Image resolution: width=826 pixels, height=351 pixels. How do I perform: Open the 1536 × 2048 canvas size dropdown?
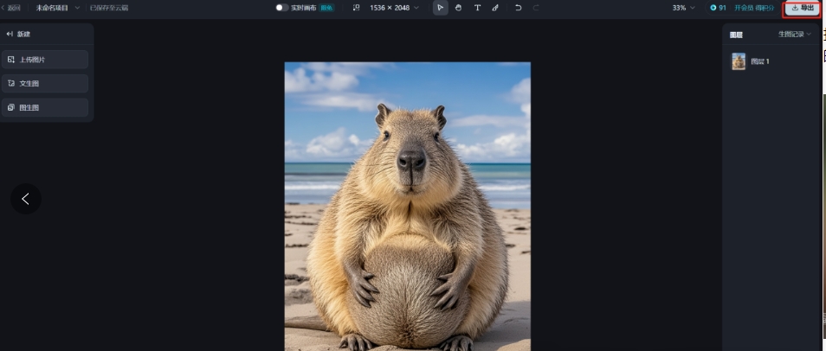click(x=394, y=8)
